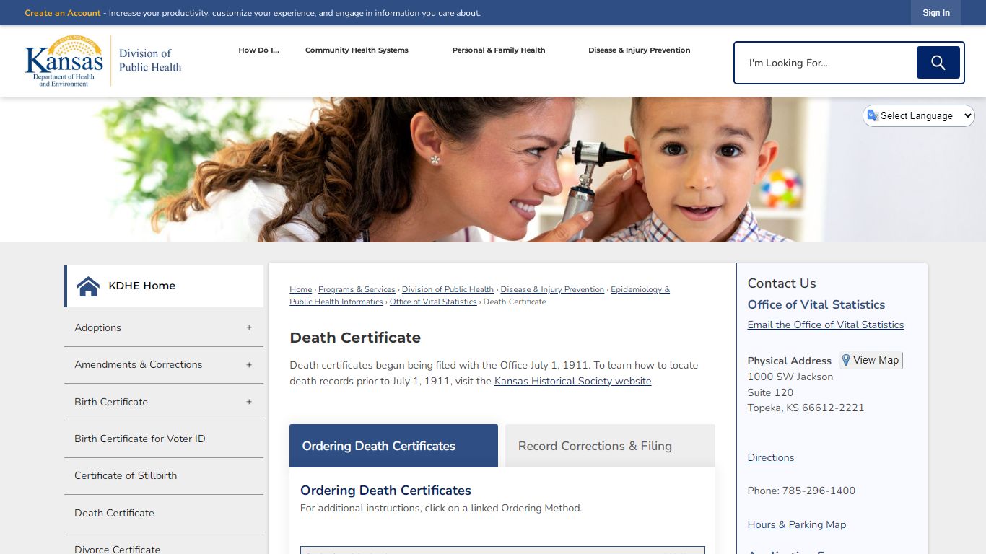Viewport: 986px width, 554px height.
Task: Click Email the Office of Vital Statistics
Action: pos(826,325)
